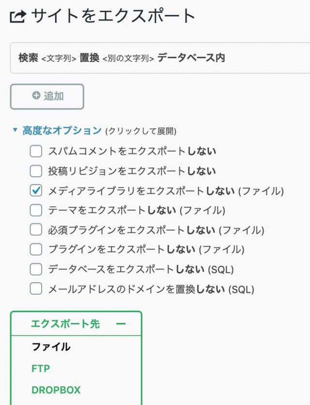Image resolution: width=310 pixels, height=405 pixels.
Task: Click the export share icon beside the title
Action: tap(18, 17)
